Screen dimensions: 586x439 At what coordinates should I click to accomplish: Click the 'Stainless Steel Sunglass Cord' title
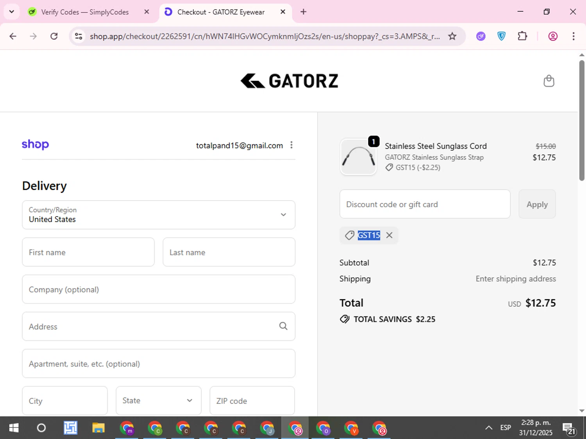pos(436,146)
